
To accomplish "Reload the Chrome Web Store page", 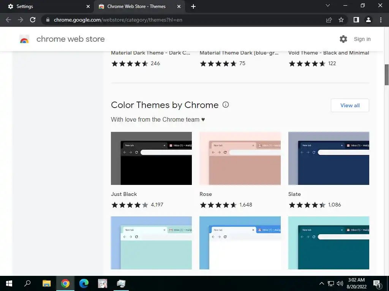I will [33, 20].
